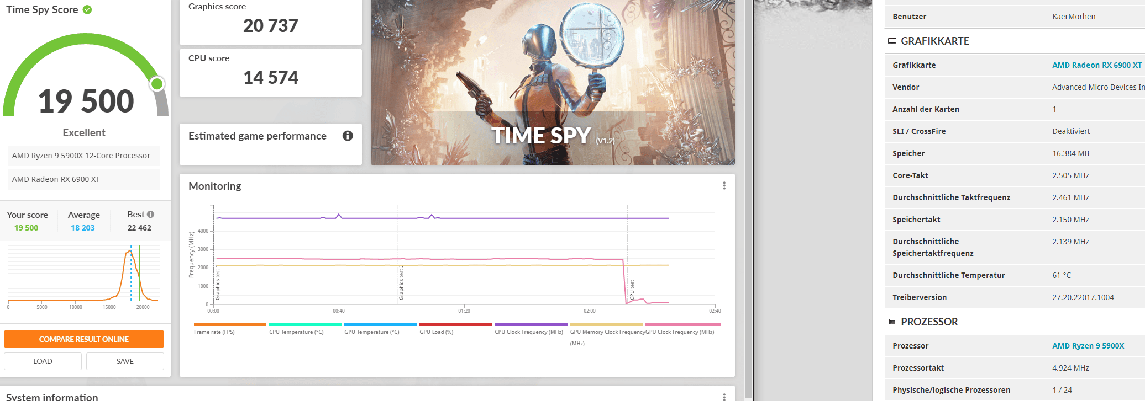Click the Physische/logische Prozessoren value 1 / 24
This screenshot has width=1145, height=401.
1062,390
